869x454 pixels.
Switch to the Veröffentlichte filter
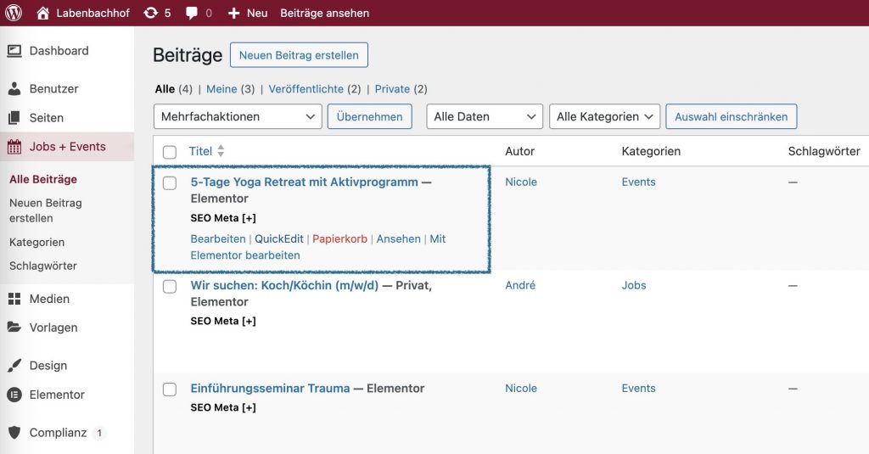(306, 89)
